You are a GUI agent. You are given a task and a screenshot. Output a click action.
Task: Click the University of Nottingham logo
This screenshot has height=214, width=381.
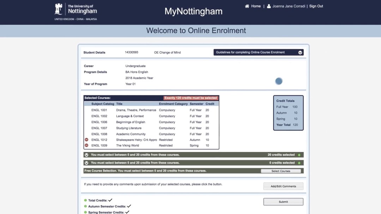click(x=75, y=11)
